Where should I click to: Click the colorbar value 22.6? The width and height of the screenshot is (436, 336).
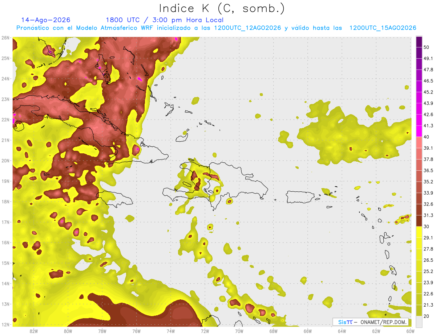(428, 294)
